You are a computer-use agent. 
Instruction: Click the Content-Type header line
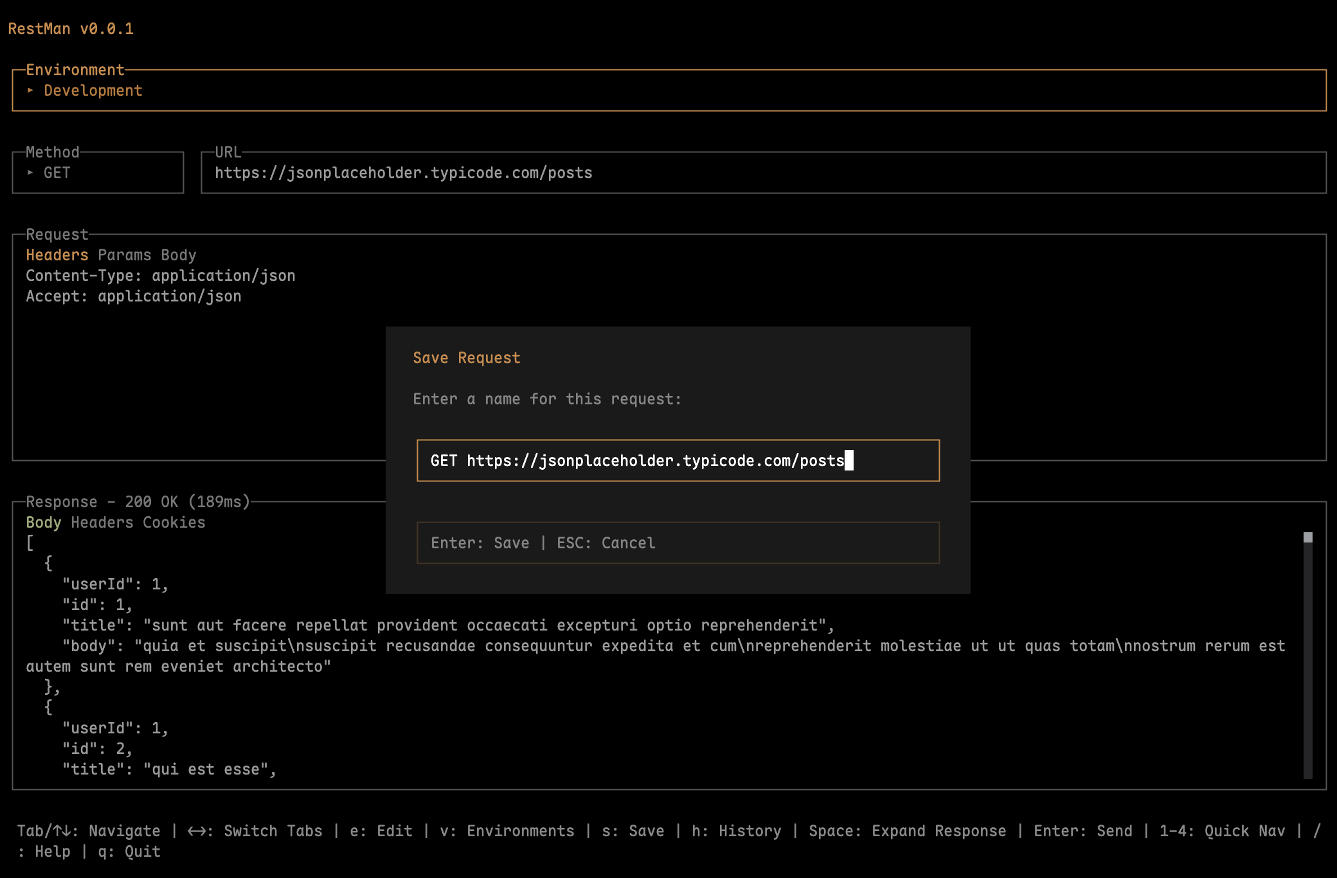160,276
